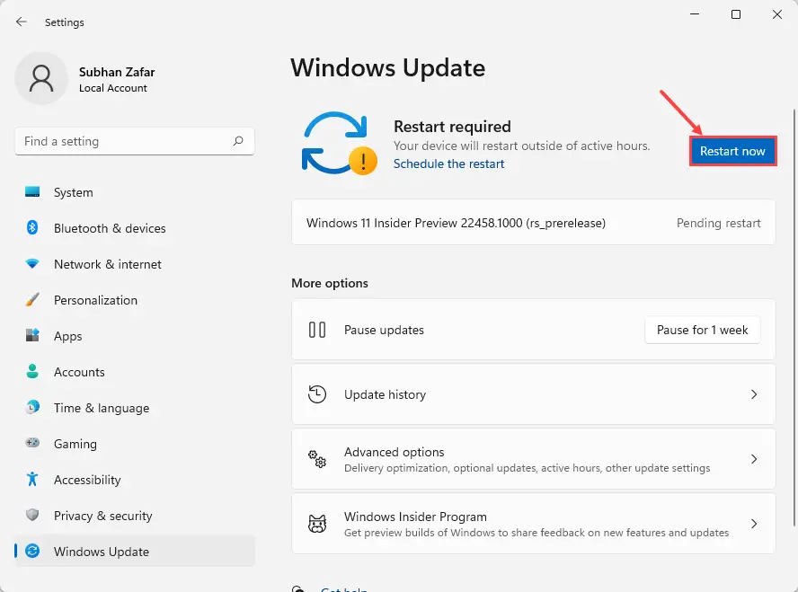Click the Find a setting search box
798x592 pixels.
tap(135, 141)
